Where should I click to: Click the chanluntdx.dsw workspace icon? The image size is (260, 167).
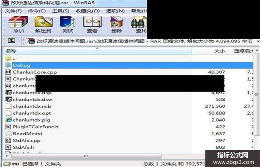click(8, 99)
